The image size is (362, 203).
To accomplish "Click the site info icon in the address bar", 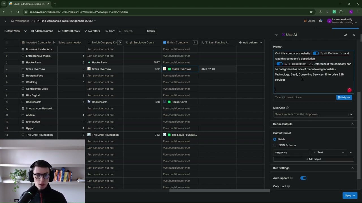I will [x=26, y=12].
